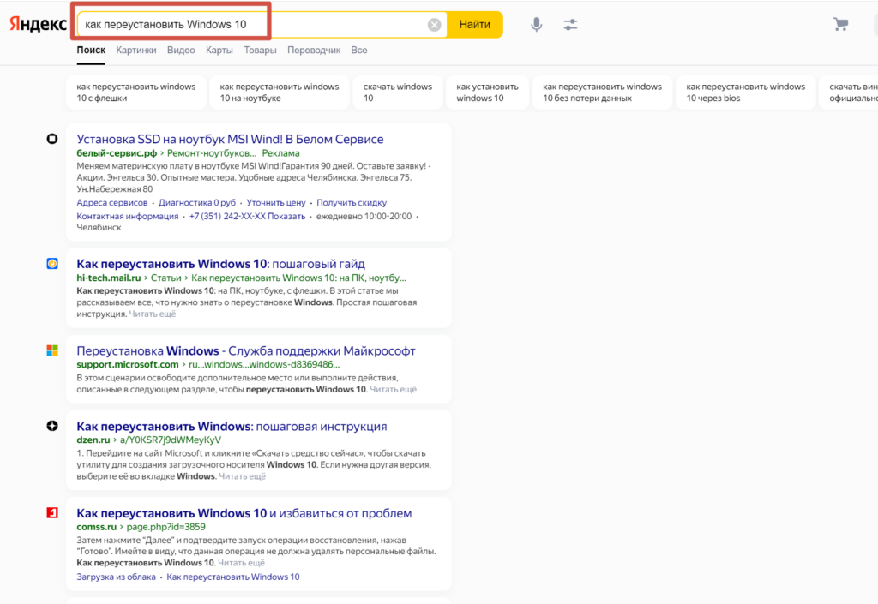Open the Все tab

(x=359, y=51)
